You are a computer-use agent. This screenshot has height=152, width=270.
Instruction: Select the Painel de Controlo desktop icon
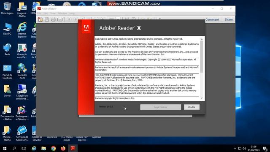7,72
